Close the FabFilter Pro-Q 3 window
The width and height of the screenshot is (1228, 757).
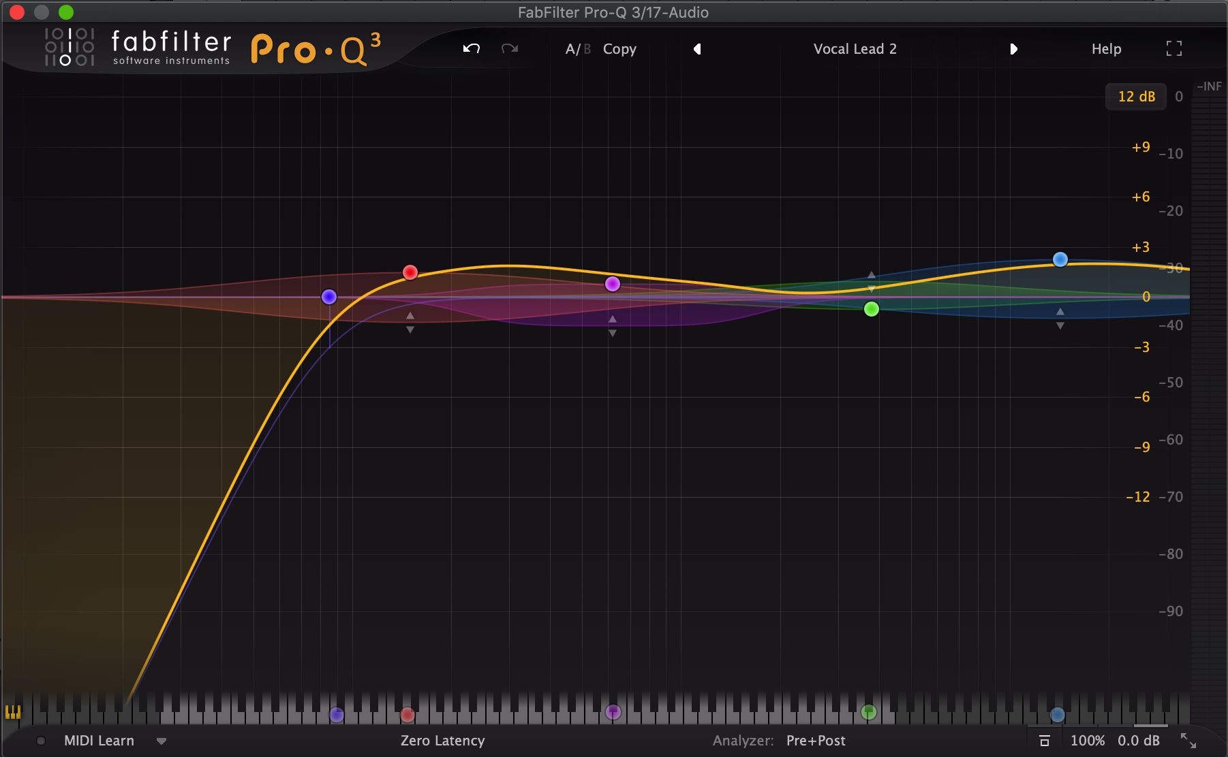point(17,12)
